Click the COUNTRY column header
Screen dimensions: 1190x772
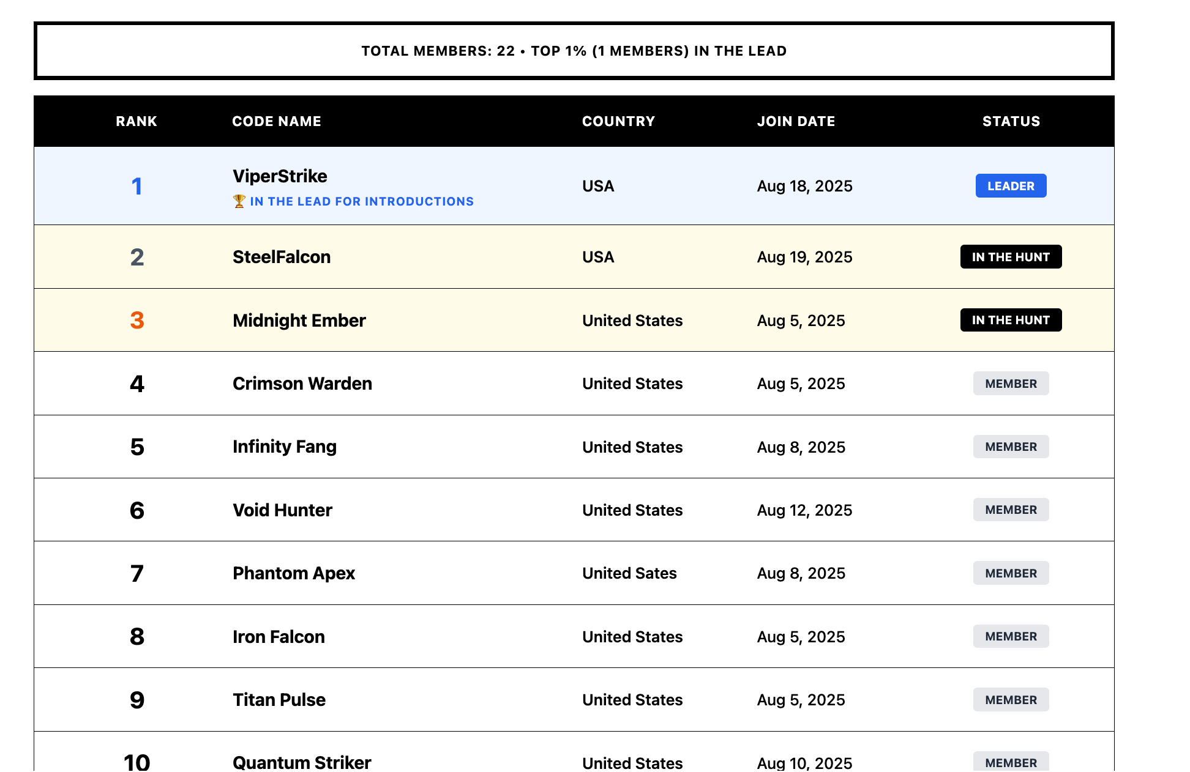(x=618, y=121)
